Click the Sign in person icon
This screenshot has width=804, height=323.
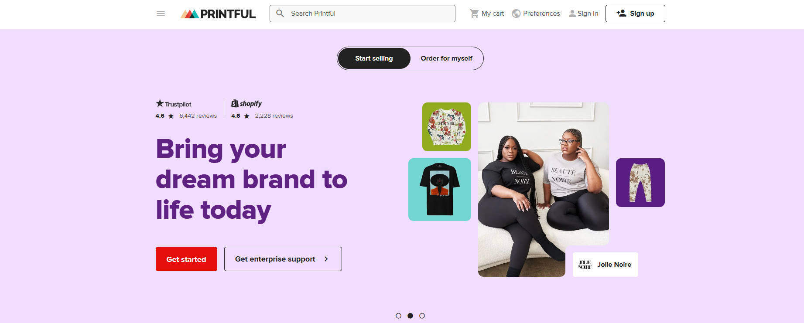572,14
